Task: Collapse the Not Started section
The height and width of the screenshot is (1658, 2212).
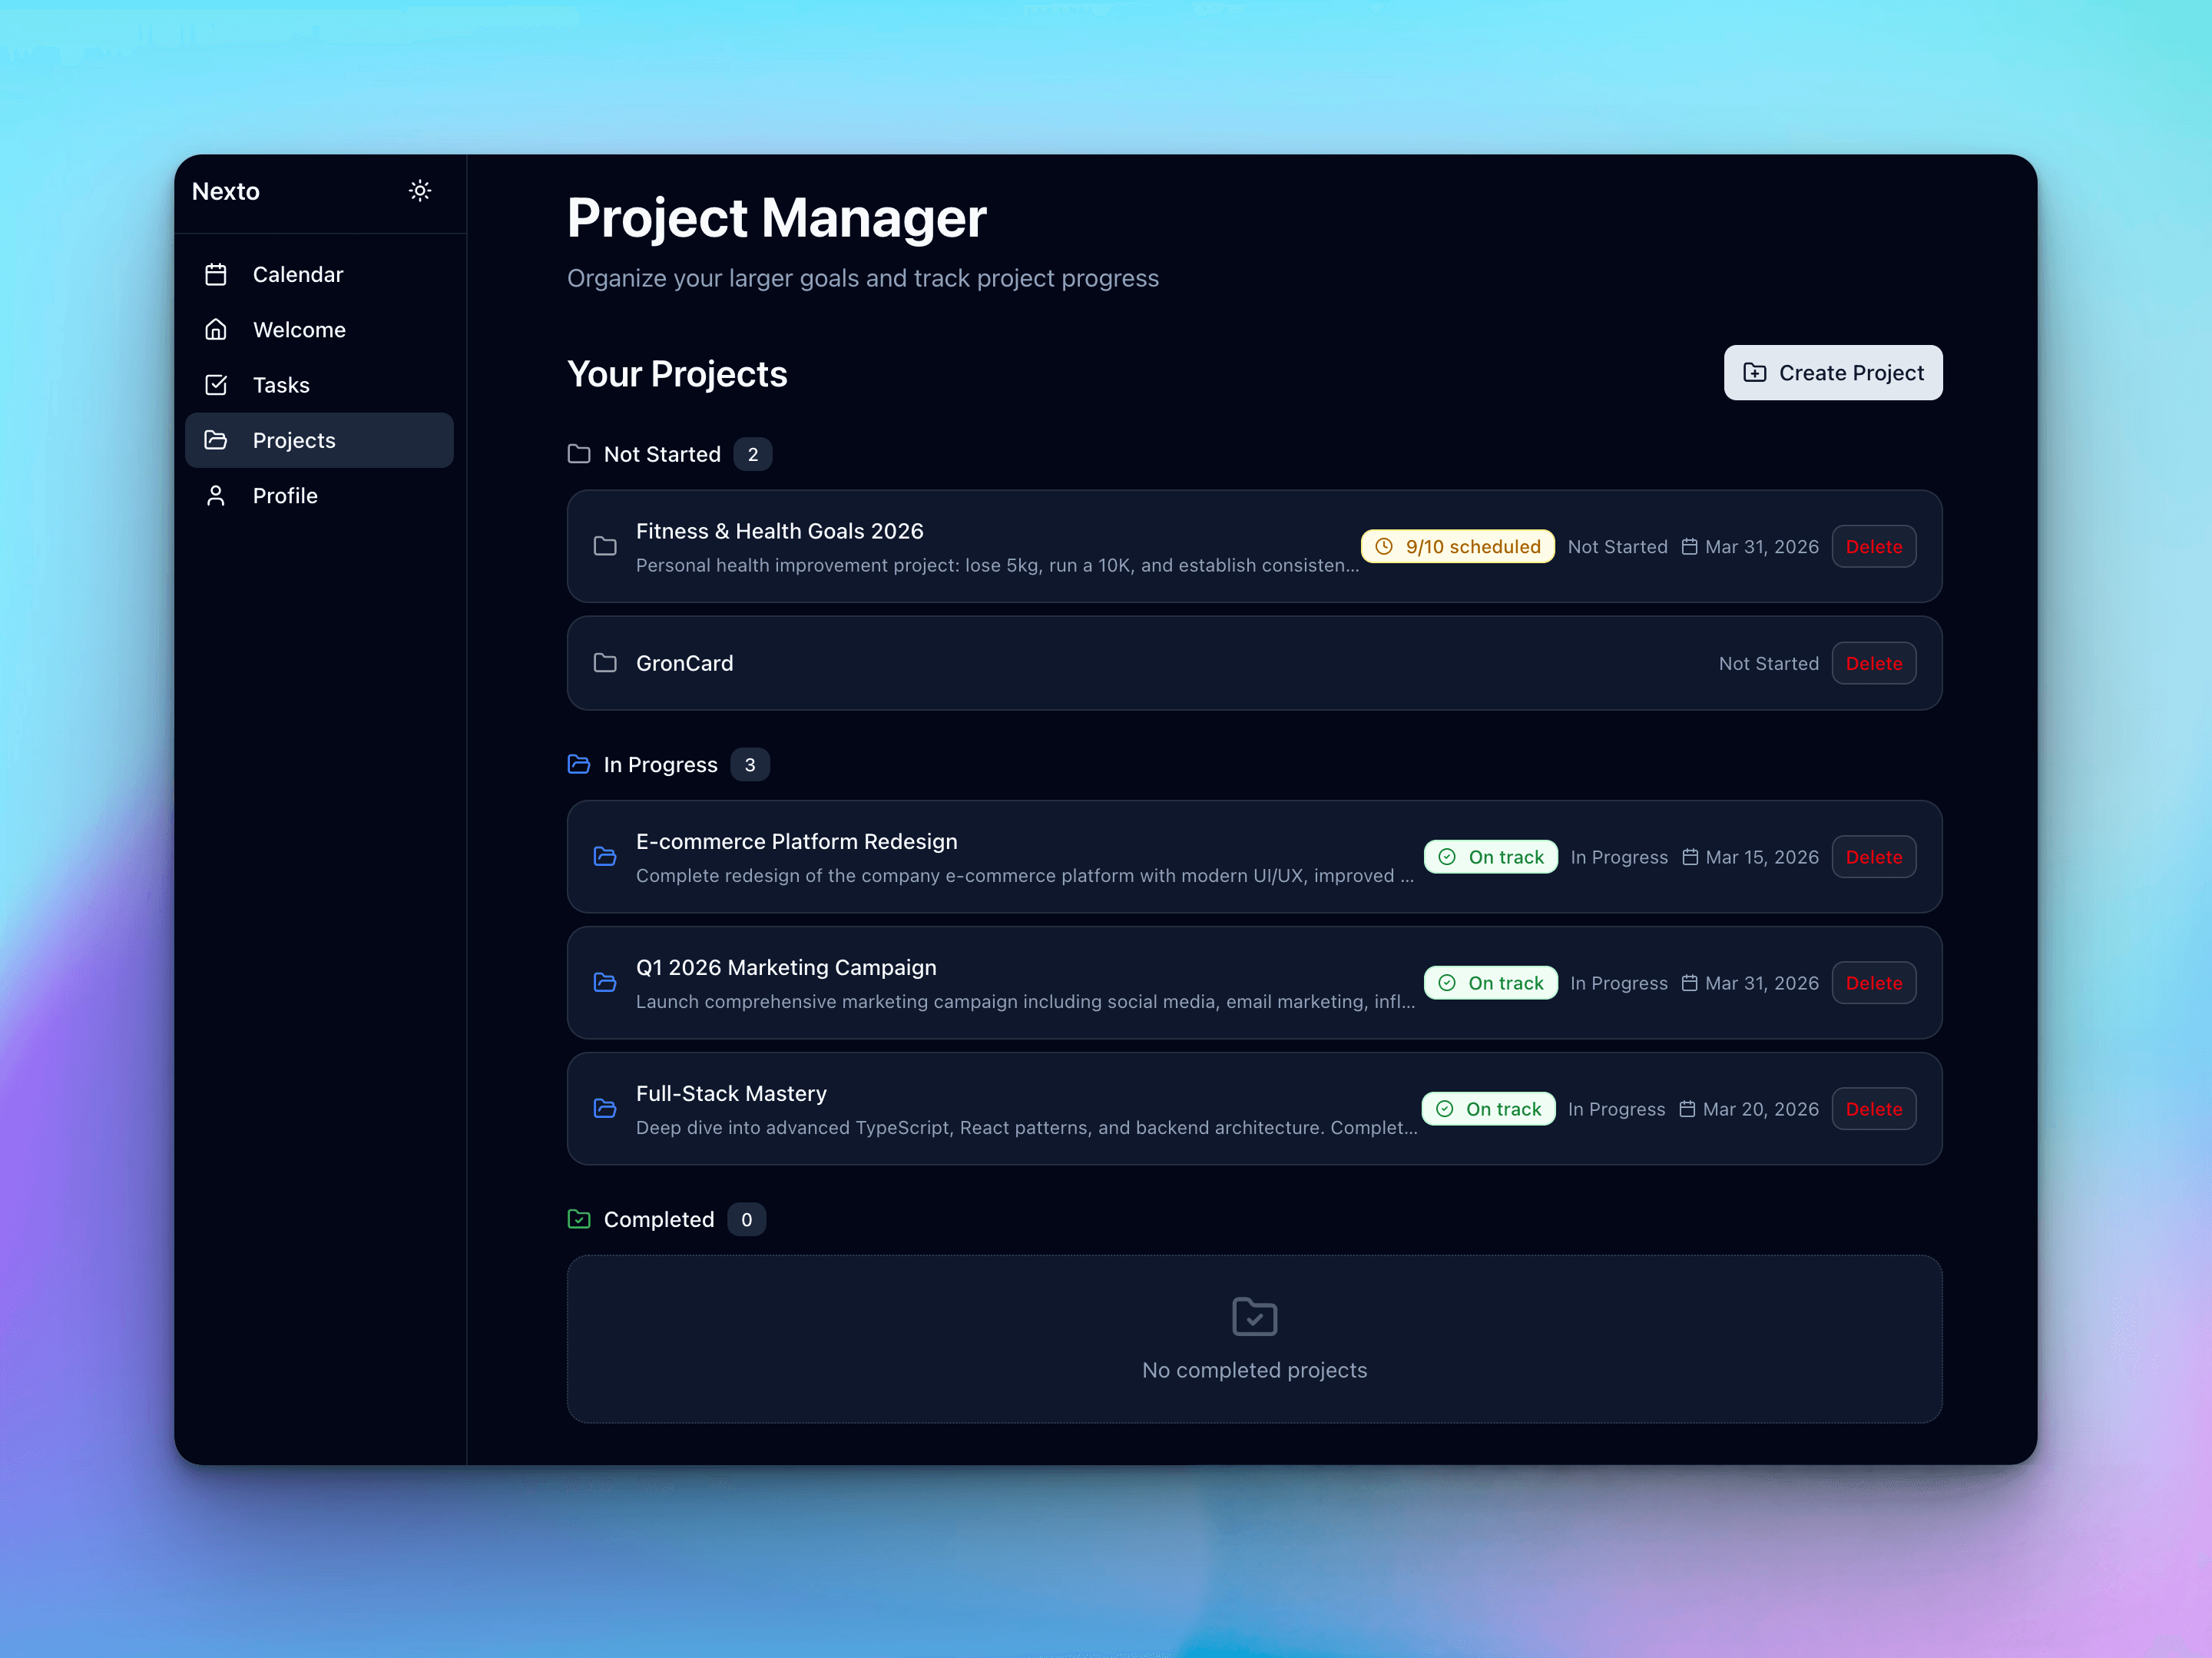Action: (661, 453)
